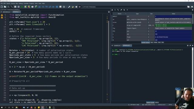Open the PYTHONPATH manager icon
The width and height of the screenshot is (194, 109).
73,7
